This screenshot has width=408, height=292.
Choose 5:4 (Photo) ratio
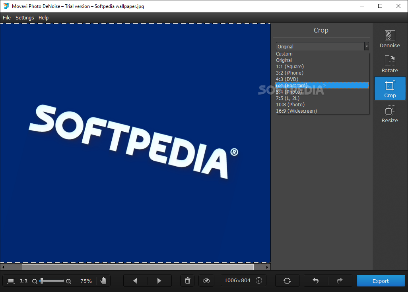[x=322, y=92]
